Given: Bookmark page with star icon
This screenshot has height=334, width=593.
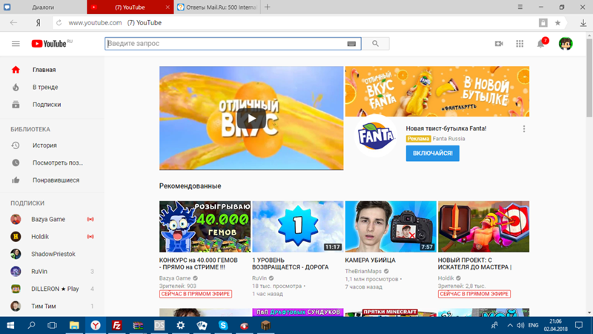Looking at the screenshot, I should (557, 23).
